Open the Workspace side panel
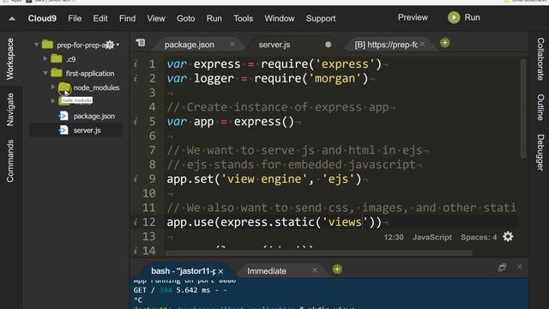 click(x=10, y=58)
